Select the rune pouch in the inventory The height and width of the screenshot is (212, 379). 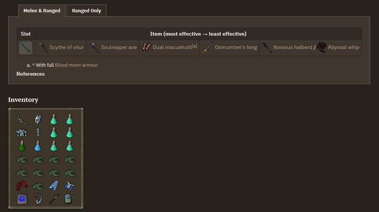click(x=22, y=199)
